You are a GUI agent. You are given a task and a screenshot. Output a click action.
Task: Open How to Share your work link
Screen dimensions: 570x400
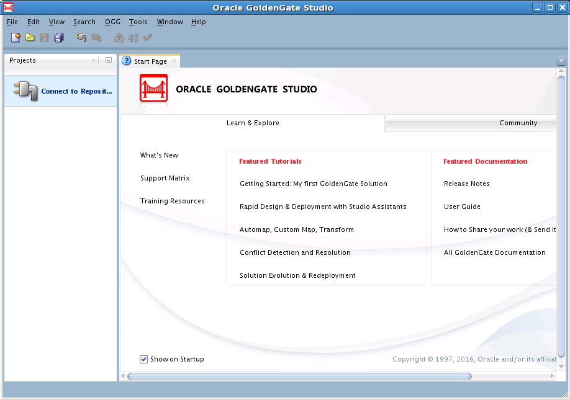point(500,229)
